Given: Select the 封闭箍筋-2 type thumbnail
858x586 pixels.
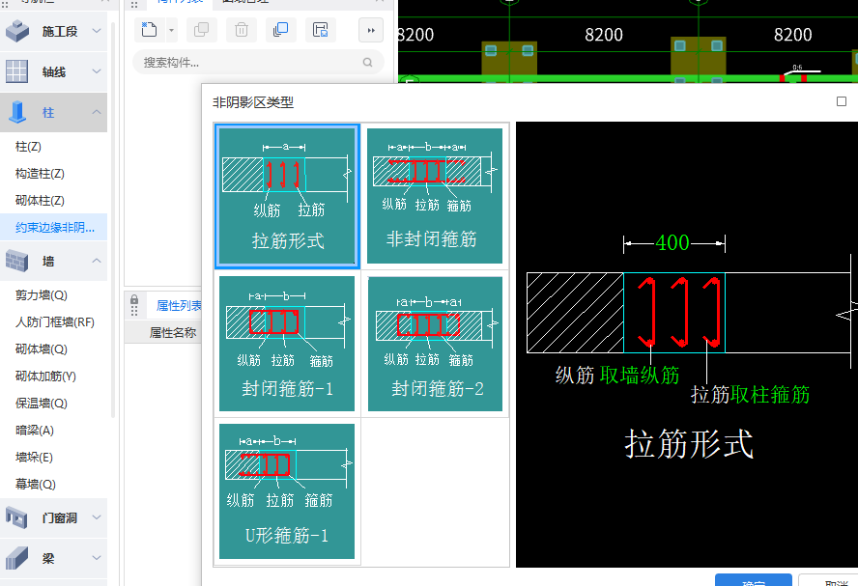Looking at the screenshot, I should (x=435, y=344).
